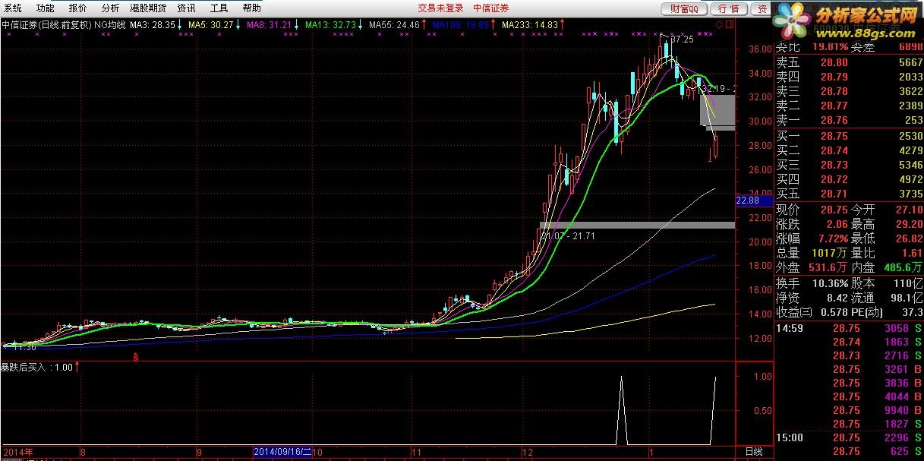Click the 总量 1017万 volume value
Viewport: 924px width, 461px height.
[x=831, y=253]
